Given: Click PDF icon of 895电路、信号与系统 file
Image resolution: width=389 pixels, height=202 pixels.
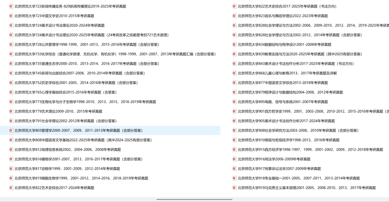Looking at the screenshot, I should [234, 102].
